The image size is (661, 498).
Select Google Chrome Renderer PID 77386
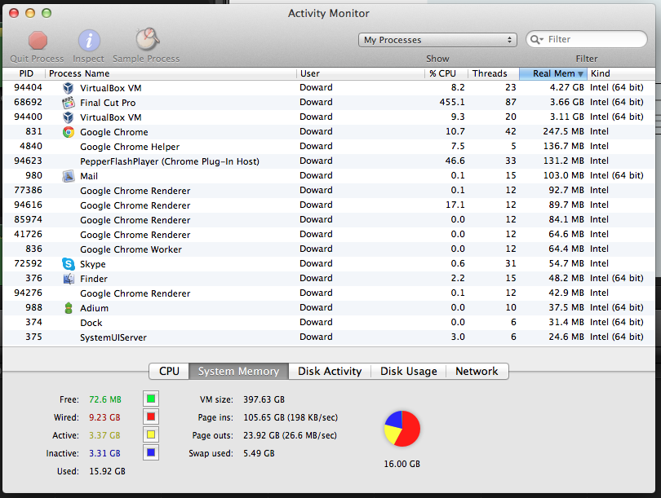(x=329, y=191)
